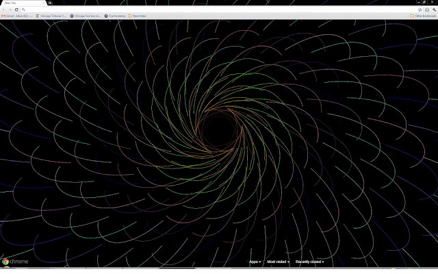Open the Gmail Inbox bookmark
Viewport: 438px width, 274px height.
(x=16, y=16)
